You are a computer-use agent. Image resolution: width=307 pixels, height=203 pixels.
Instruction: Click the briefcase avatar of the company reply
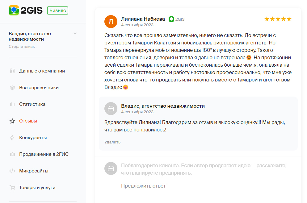tap(111, 109)
